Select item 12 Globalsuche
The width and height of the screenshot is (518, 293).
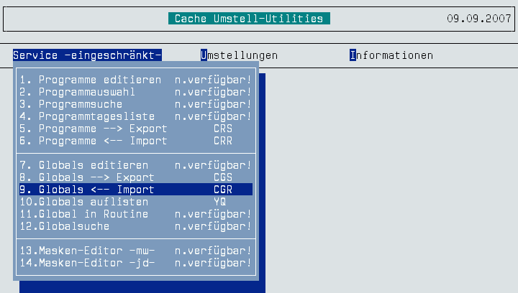pyautogui.click(x=136, y=225)
